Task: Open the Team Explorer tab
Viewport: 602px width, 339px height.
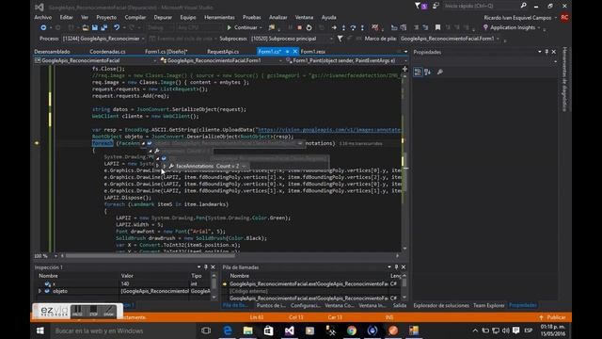Action: 489,305
